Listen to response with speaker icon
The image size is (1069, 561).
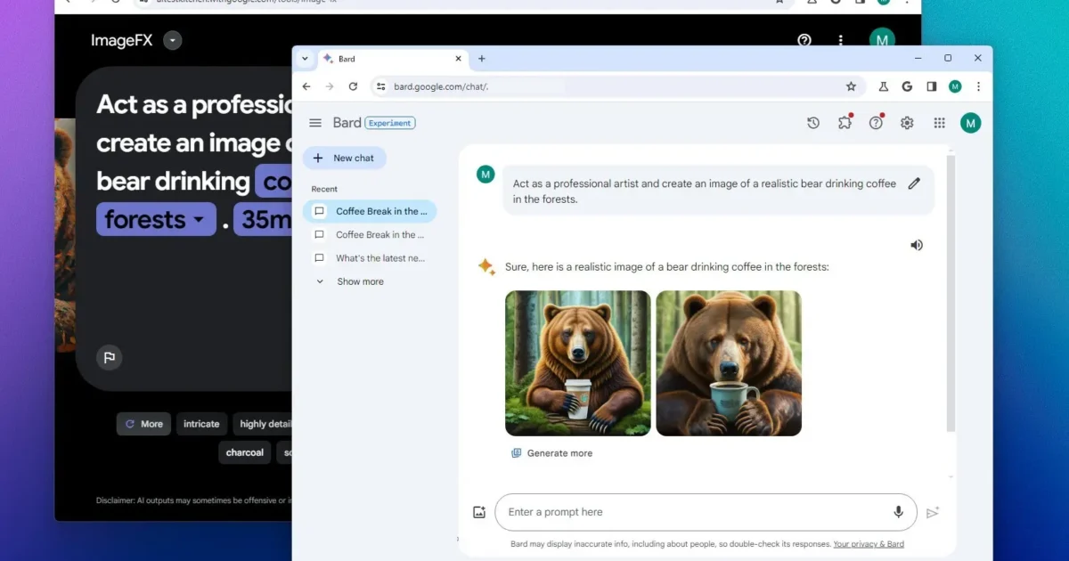917,245
